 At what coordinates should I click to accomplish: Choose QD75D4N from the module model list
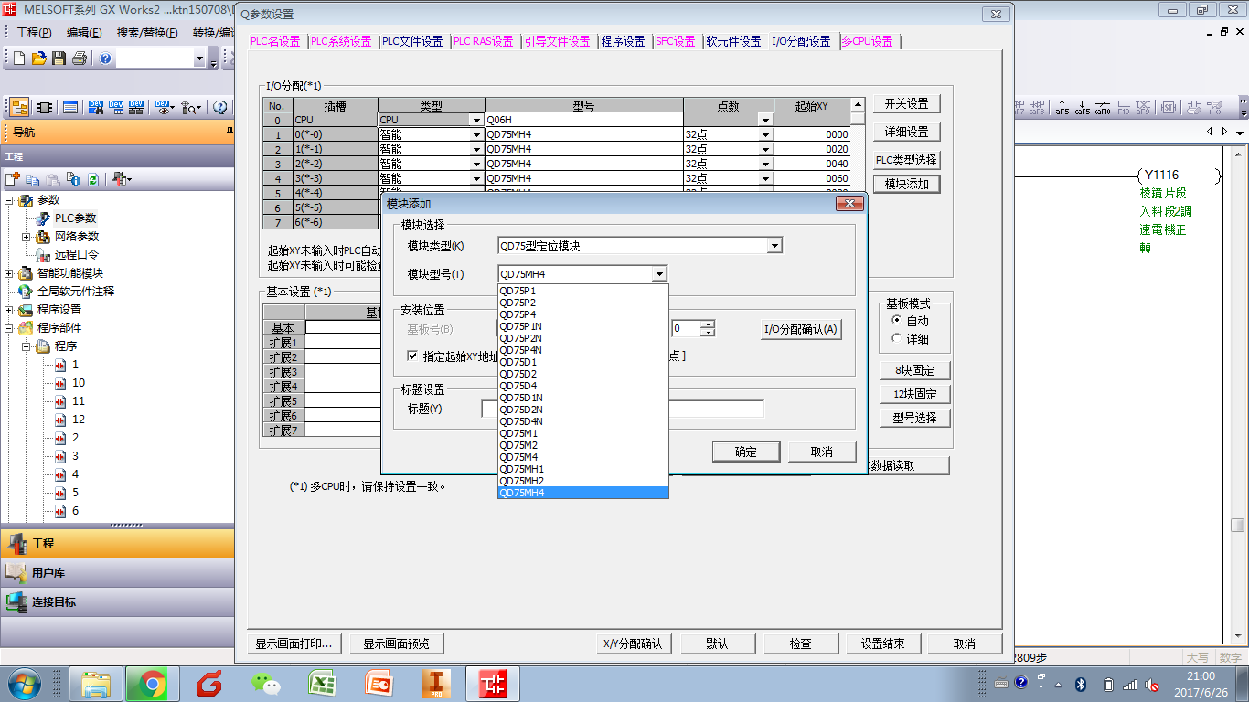point(520,421)
